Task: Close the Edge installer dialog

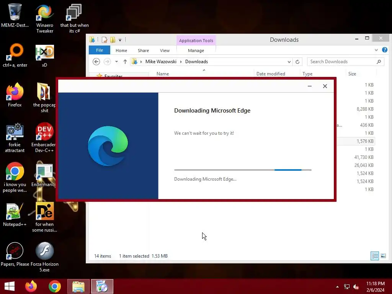Action: click(325, 86)
